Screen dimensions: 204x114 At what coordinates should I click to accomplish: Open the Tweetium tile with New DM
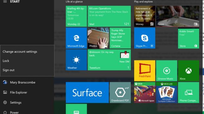click(109, 60)
